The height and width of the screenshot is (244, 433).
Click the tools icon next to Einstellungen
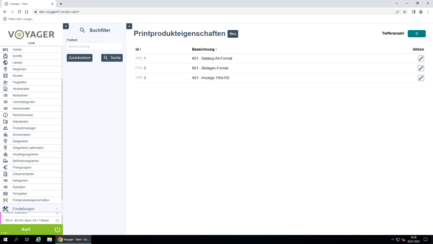tap(5, 209)
